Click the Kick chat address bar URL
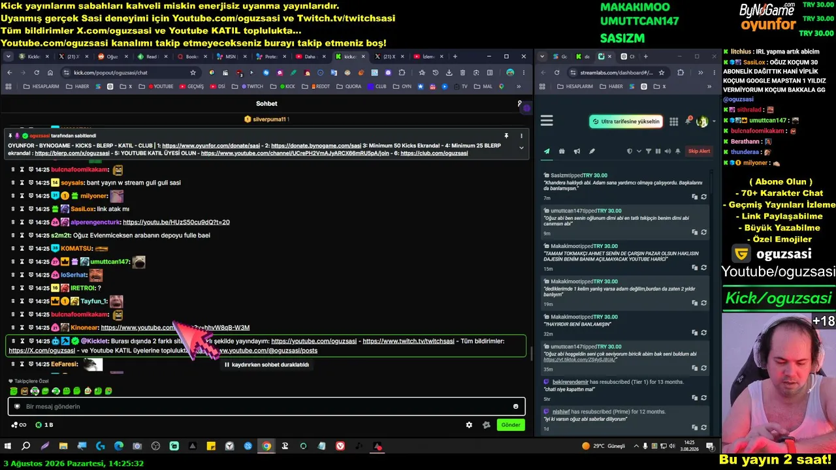Image resolution: width=836 pixels, height=470 pixels. click(x=111, y=72)
